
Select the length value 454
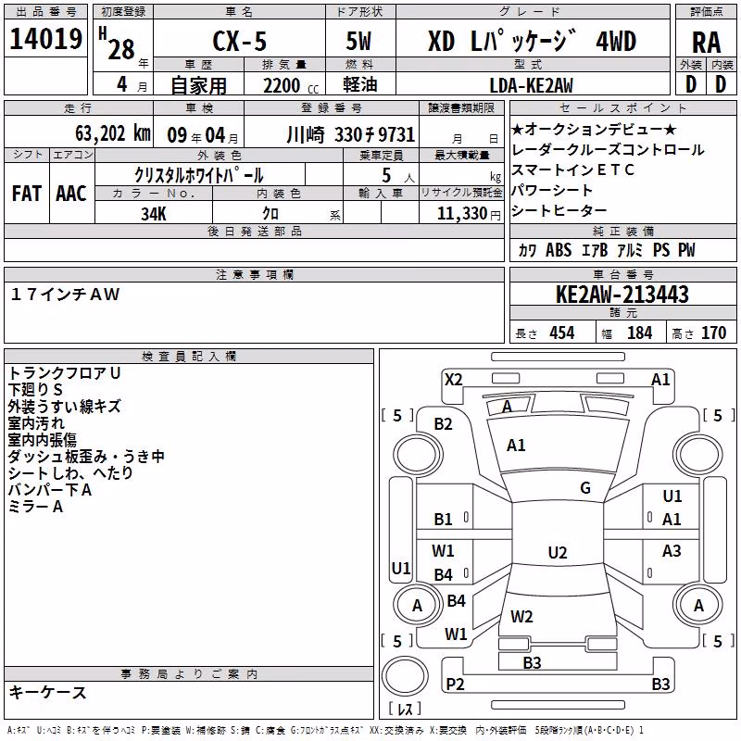[562, 333]
